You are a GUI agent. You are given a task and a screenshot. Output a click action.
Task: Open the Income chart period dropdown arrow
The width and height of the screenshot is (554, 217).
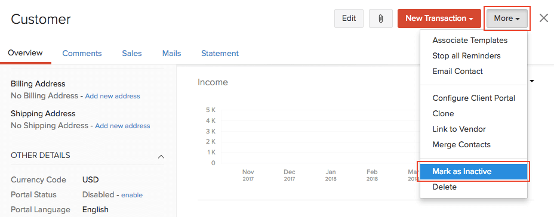point(532,82)
